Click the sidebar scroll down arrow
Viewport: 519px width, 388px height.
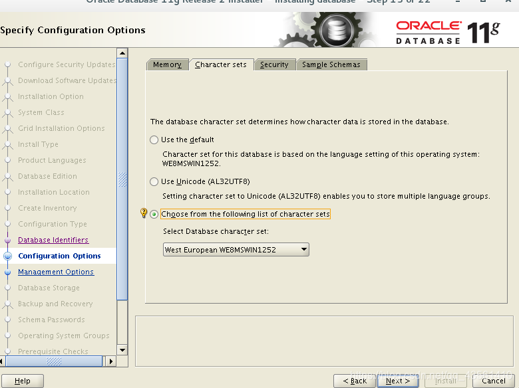(122, 350)
